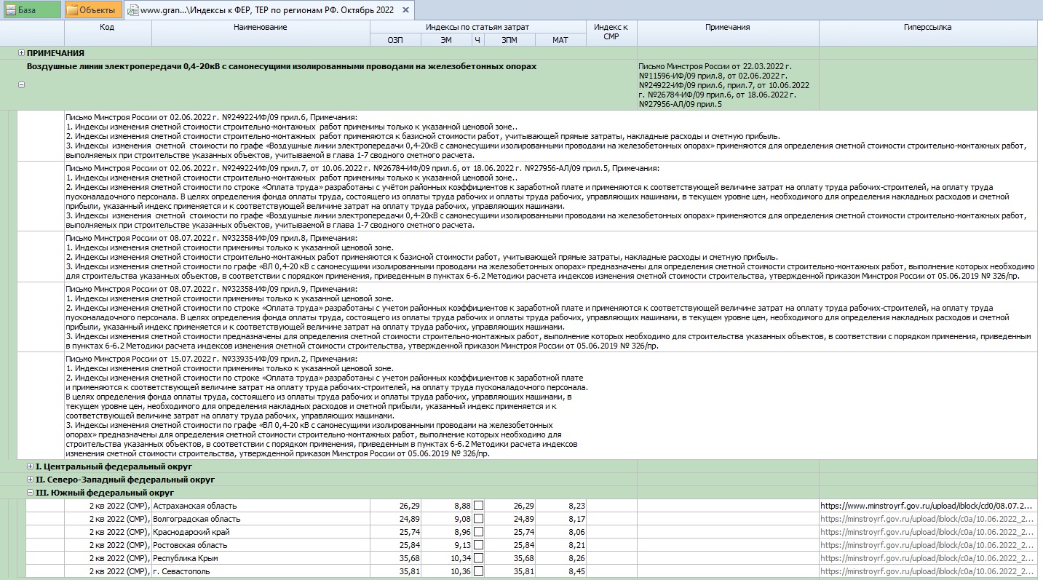
Task: Open the hyperlink in the г. Севастополь row
Action: tap(927, 571)
